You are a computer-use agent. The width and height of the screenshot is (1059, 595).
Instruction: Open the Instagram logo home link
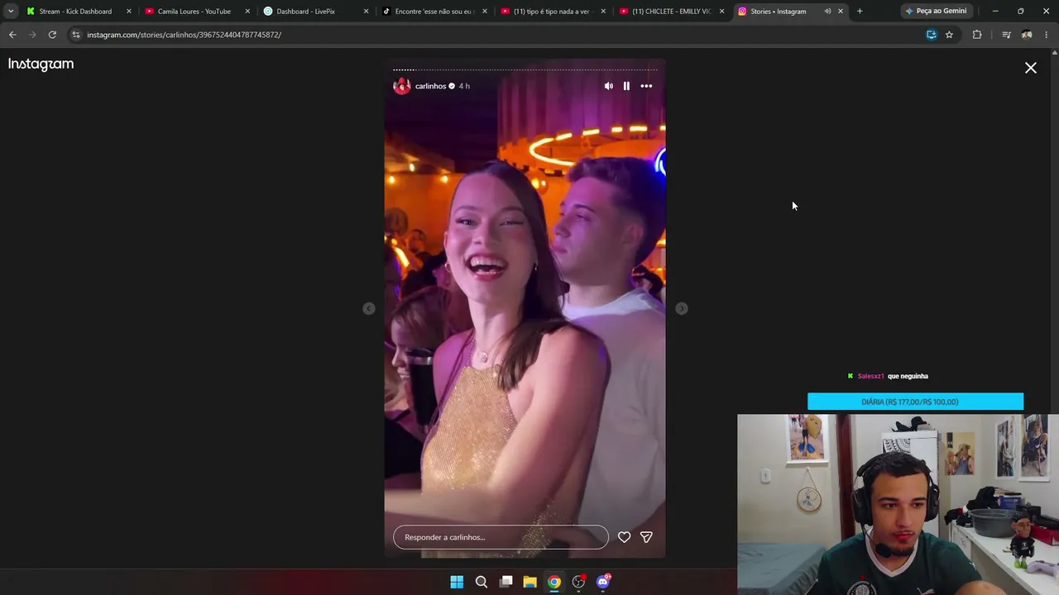(x=41, y=64)
